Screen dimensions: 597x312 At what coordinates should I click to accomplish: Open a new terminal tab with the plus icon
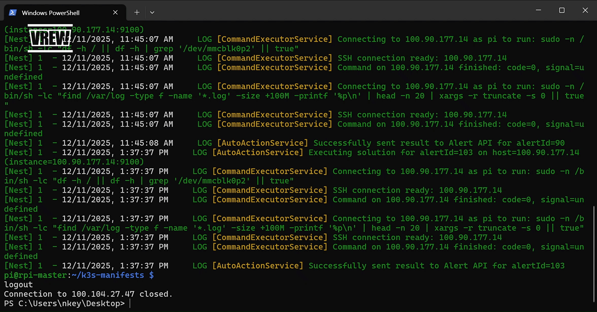pos(137,12)
